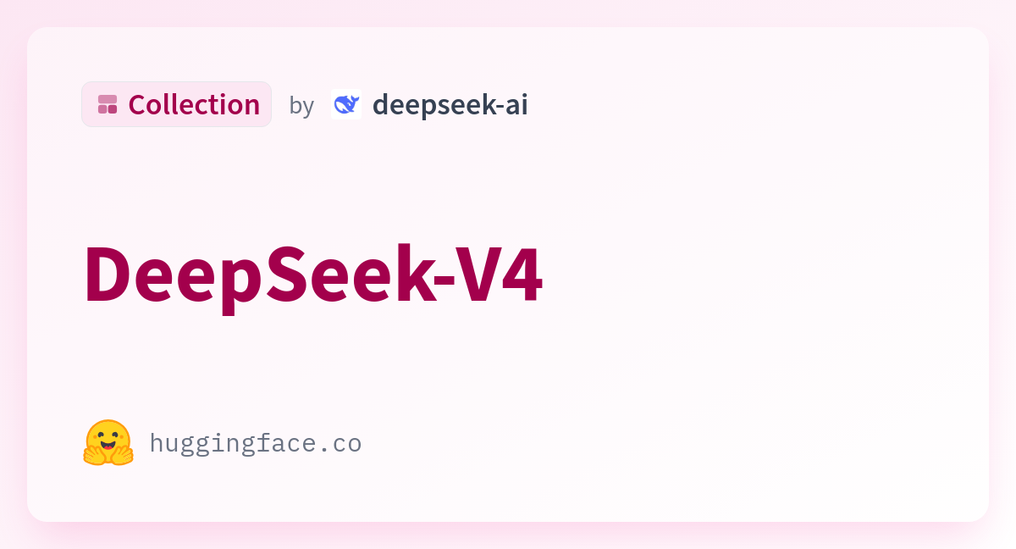The width and height of the screenshot is (1016, 549).
Task: Open the DeepSeek-V4 collection title
Action: (313, 274)
